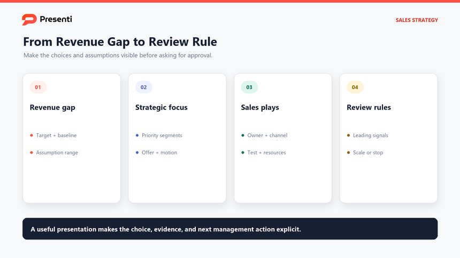Select the title From Revenue Gap to Review Rule
The width and height of the screenshot is (460, 258).
(x=120, y=42)
